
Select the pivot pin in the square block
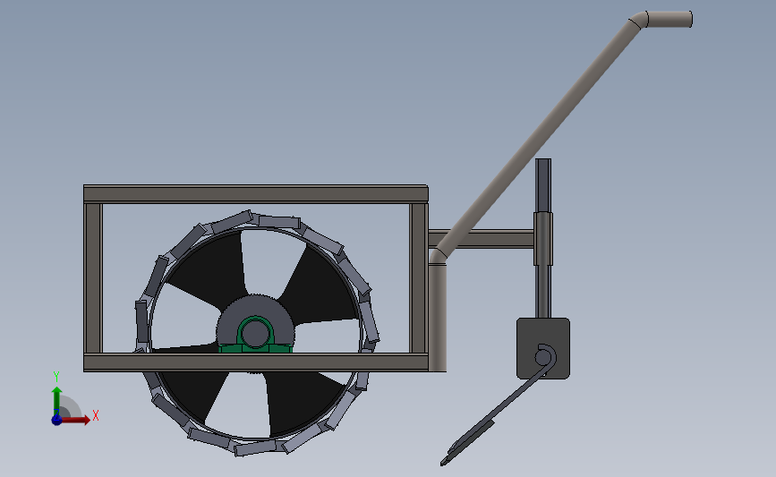coord(543,357)
